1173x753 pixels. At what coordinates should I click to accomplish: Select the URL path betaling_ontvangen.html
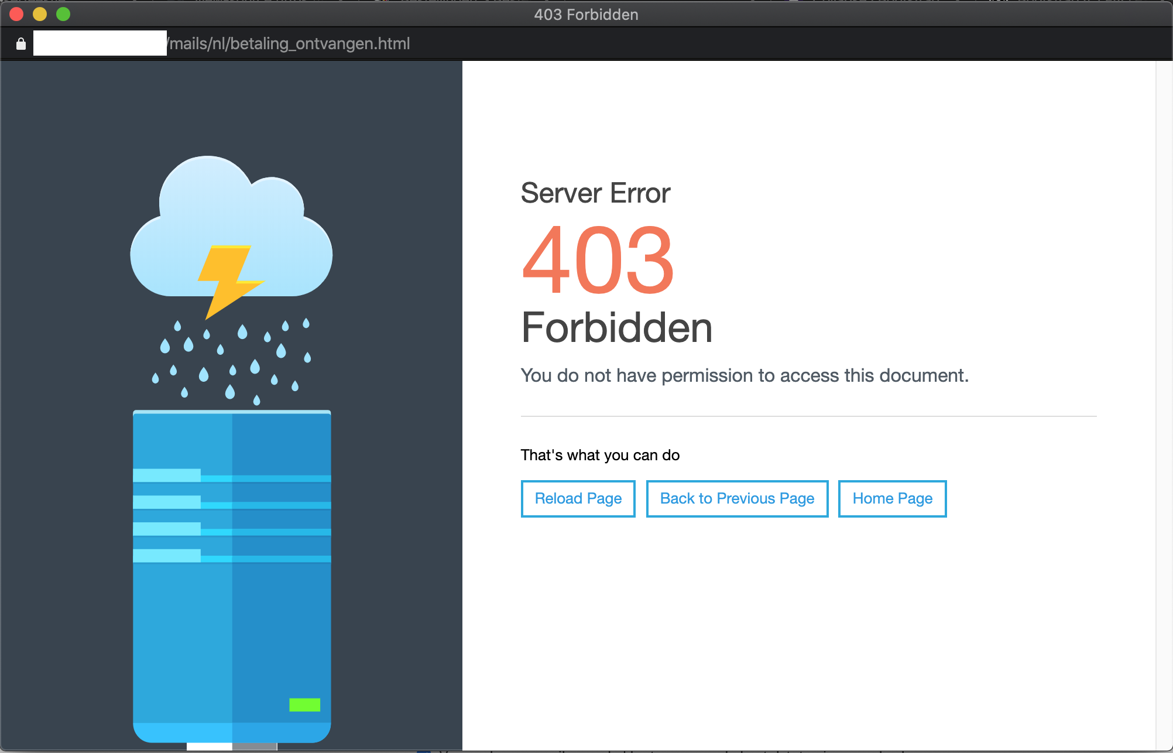[320, 44]
